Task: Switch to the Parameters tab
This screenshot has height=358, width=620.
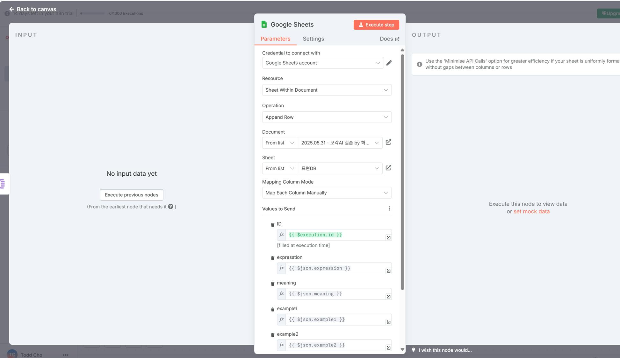Action: coord(275,39)
